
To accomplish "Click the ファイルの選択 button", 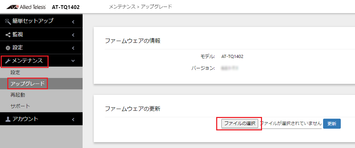I will point(240,124).
